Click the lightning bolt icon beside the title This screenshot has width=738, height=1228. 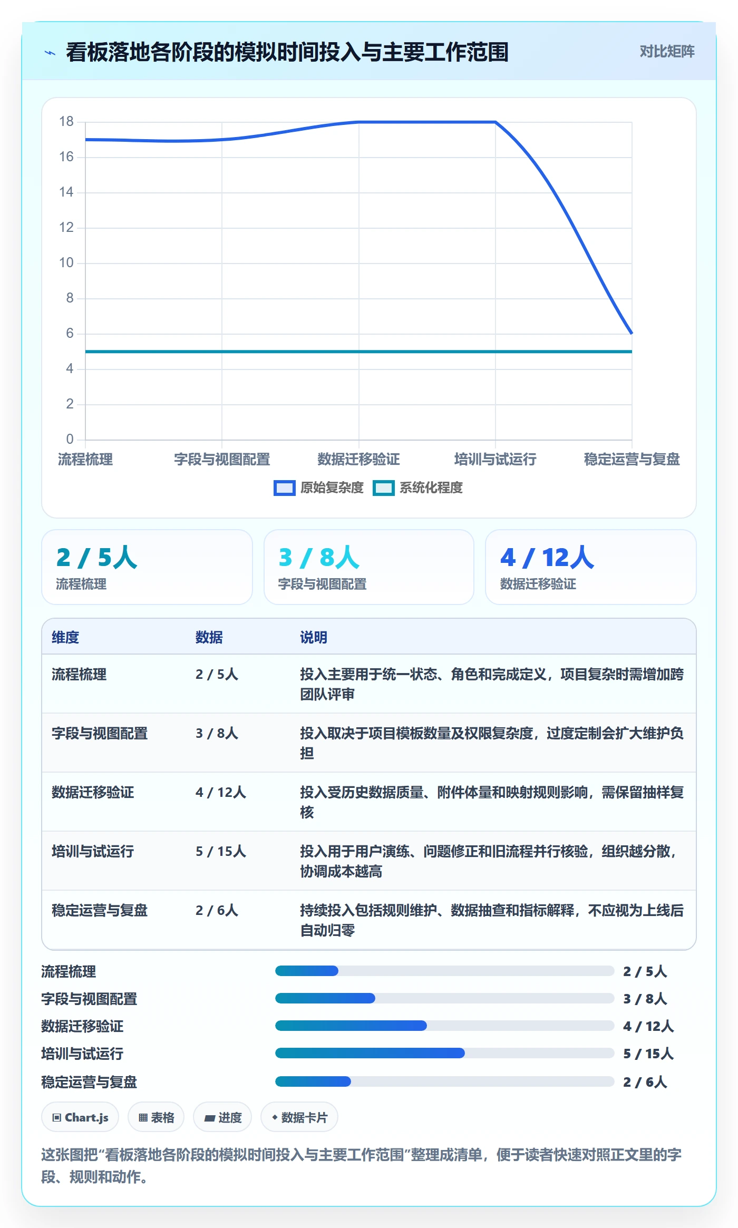pos(50,52)
